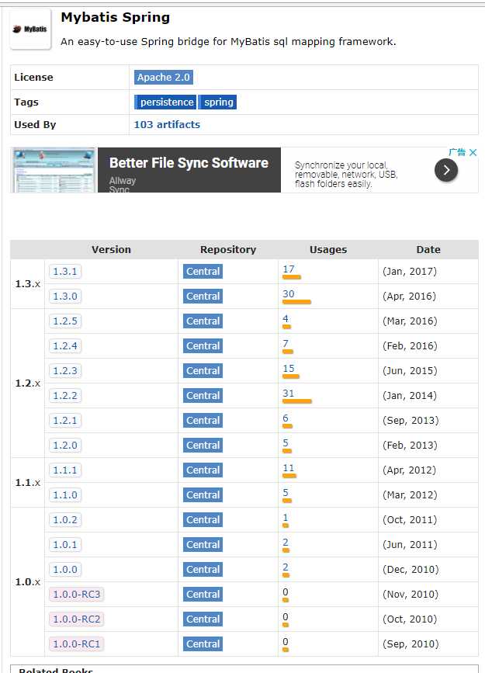
Task: Open the 11 usages link for 1.1.1
Action: 289,468
